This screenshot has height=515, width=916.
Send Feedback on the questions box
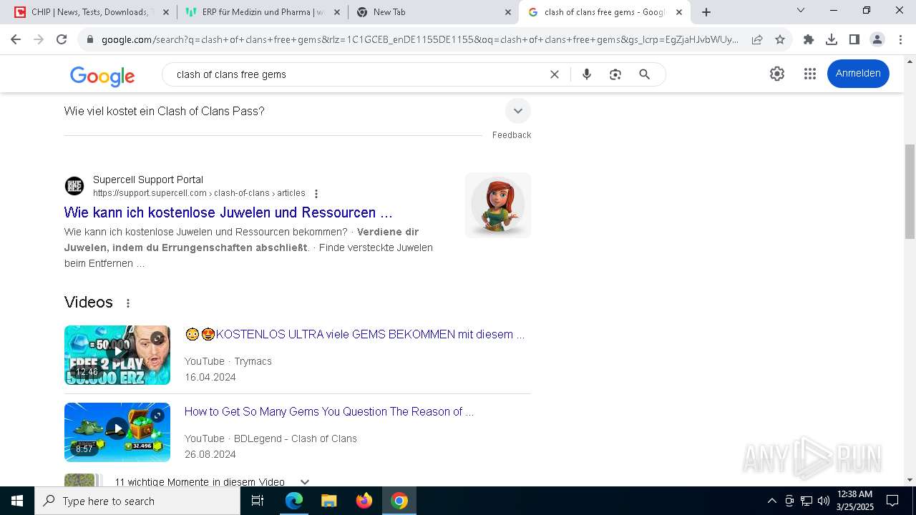pos(512,135)
